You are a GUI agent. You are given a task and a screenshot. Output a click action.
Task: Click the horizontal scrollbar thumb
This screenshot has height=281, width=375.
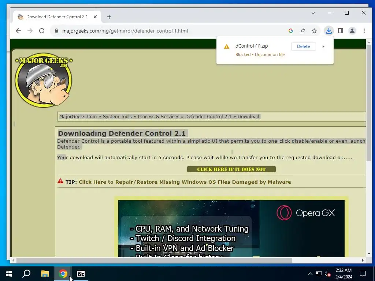154,260
